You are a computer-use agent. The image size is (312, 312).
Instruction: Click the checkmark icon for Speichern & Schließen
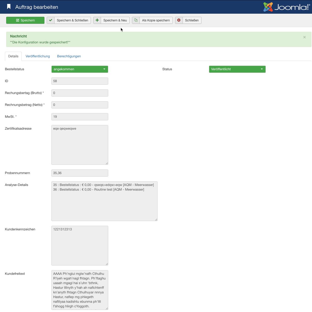pyautogui.click(x=51, y=20)
